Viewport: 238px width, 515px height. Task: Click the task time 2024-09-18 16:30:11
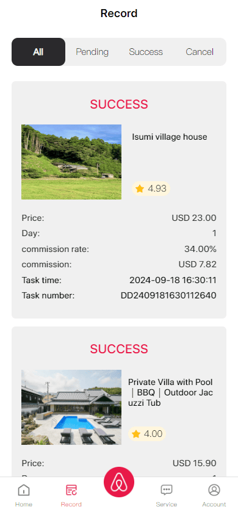click(173, 280)
